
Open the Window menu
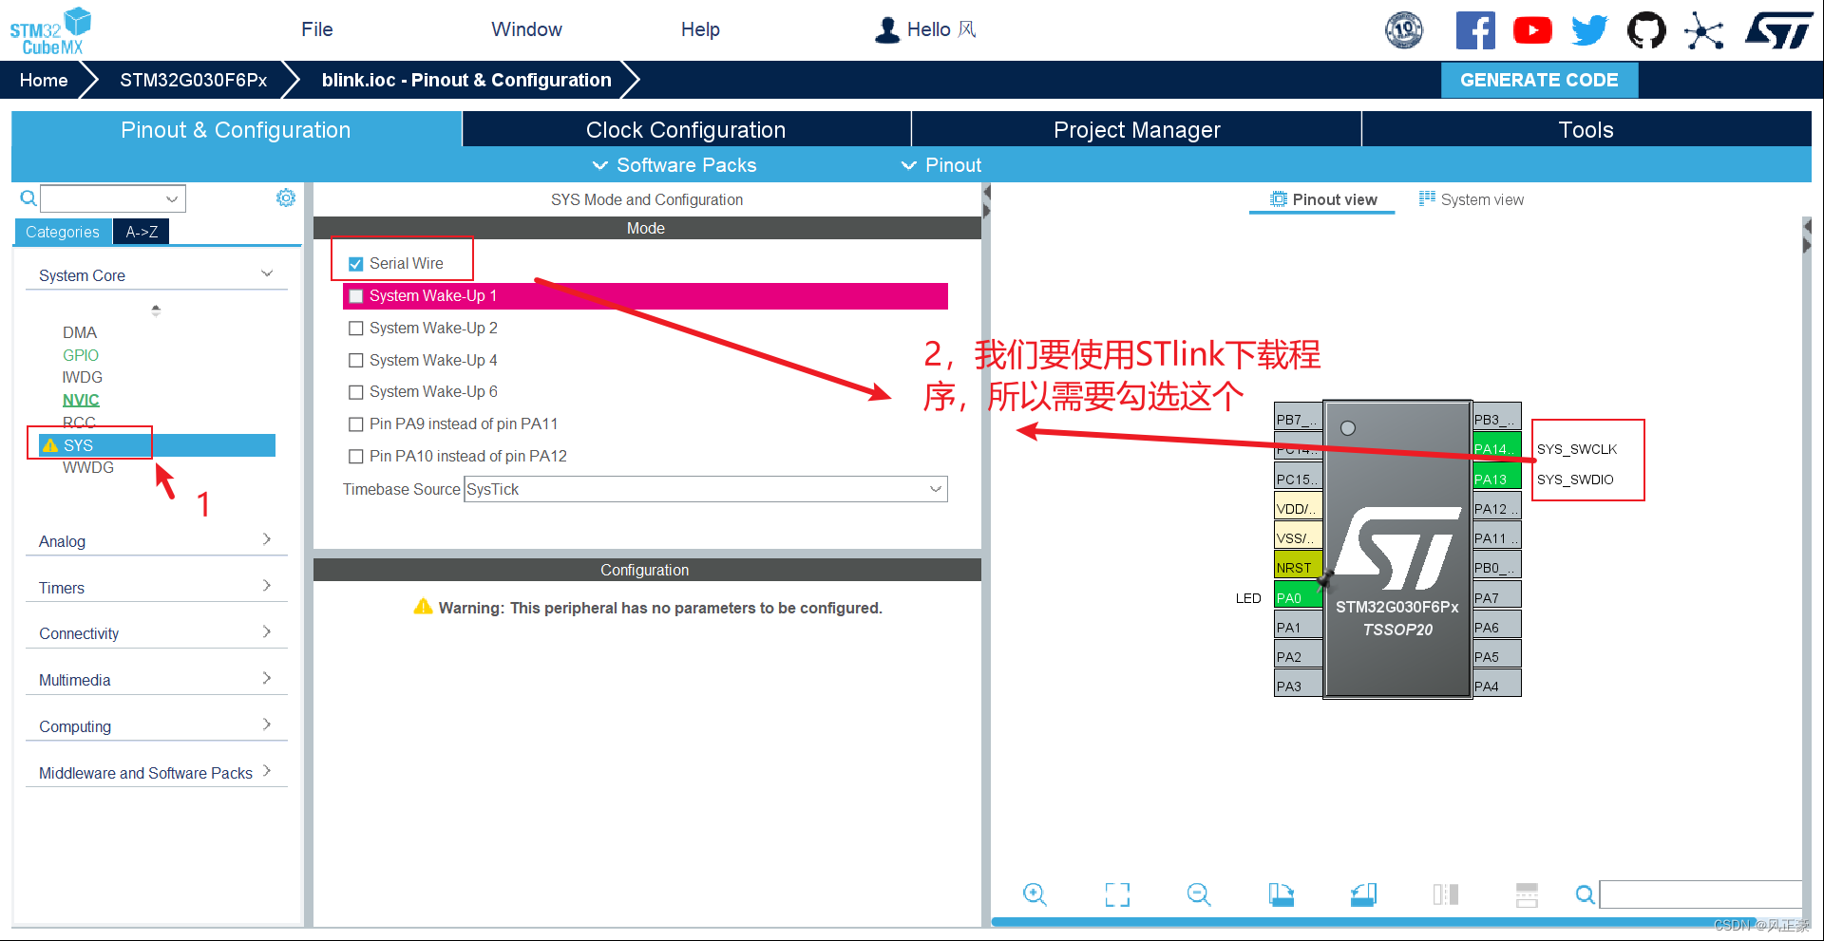coord(526,29)
